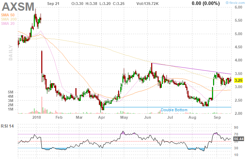Screen dimensions: 249x161
Task: Click the 4.00 price axis label
Action: [238, 60]
